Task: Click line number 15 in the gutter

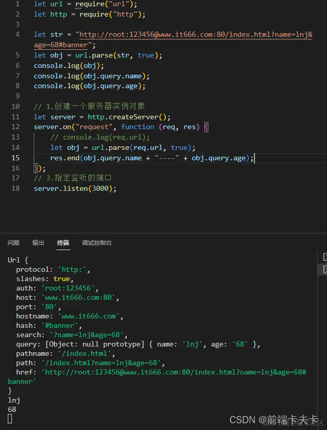Action: tap(16, 158)
